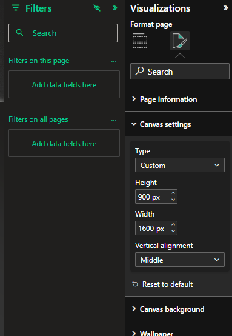Viewport: 232px width, 336px height.
Task: Collapse the Filters pane with double chevron
Action: click(x=115, y=8)
